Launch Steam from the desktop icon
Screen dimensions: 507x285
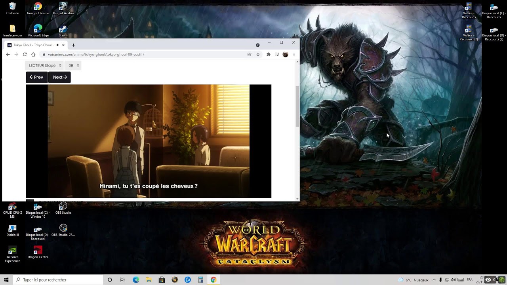63,31
